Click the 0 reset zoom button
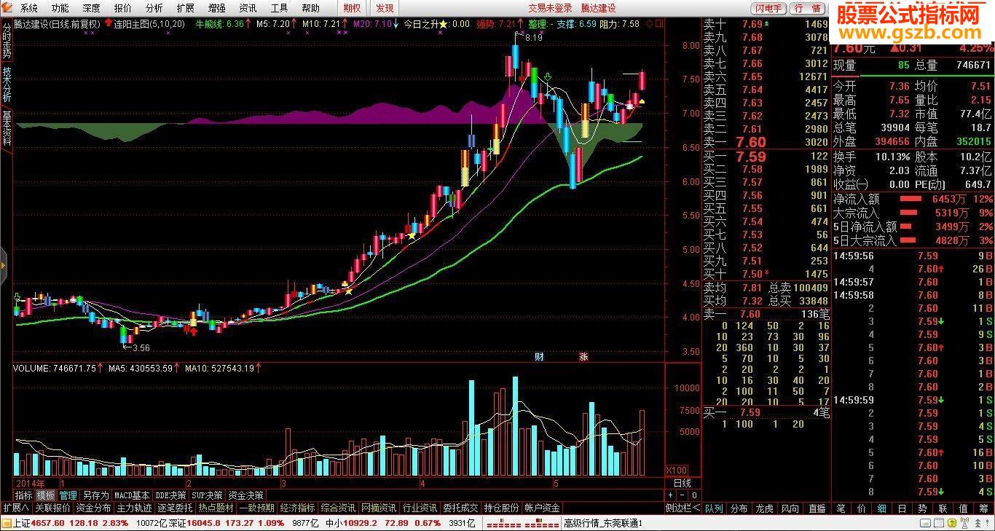This screenshot has width=995, height=531. point(694,495)
